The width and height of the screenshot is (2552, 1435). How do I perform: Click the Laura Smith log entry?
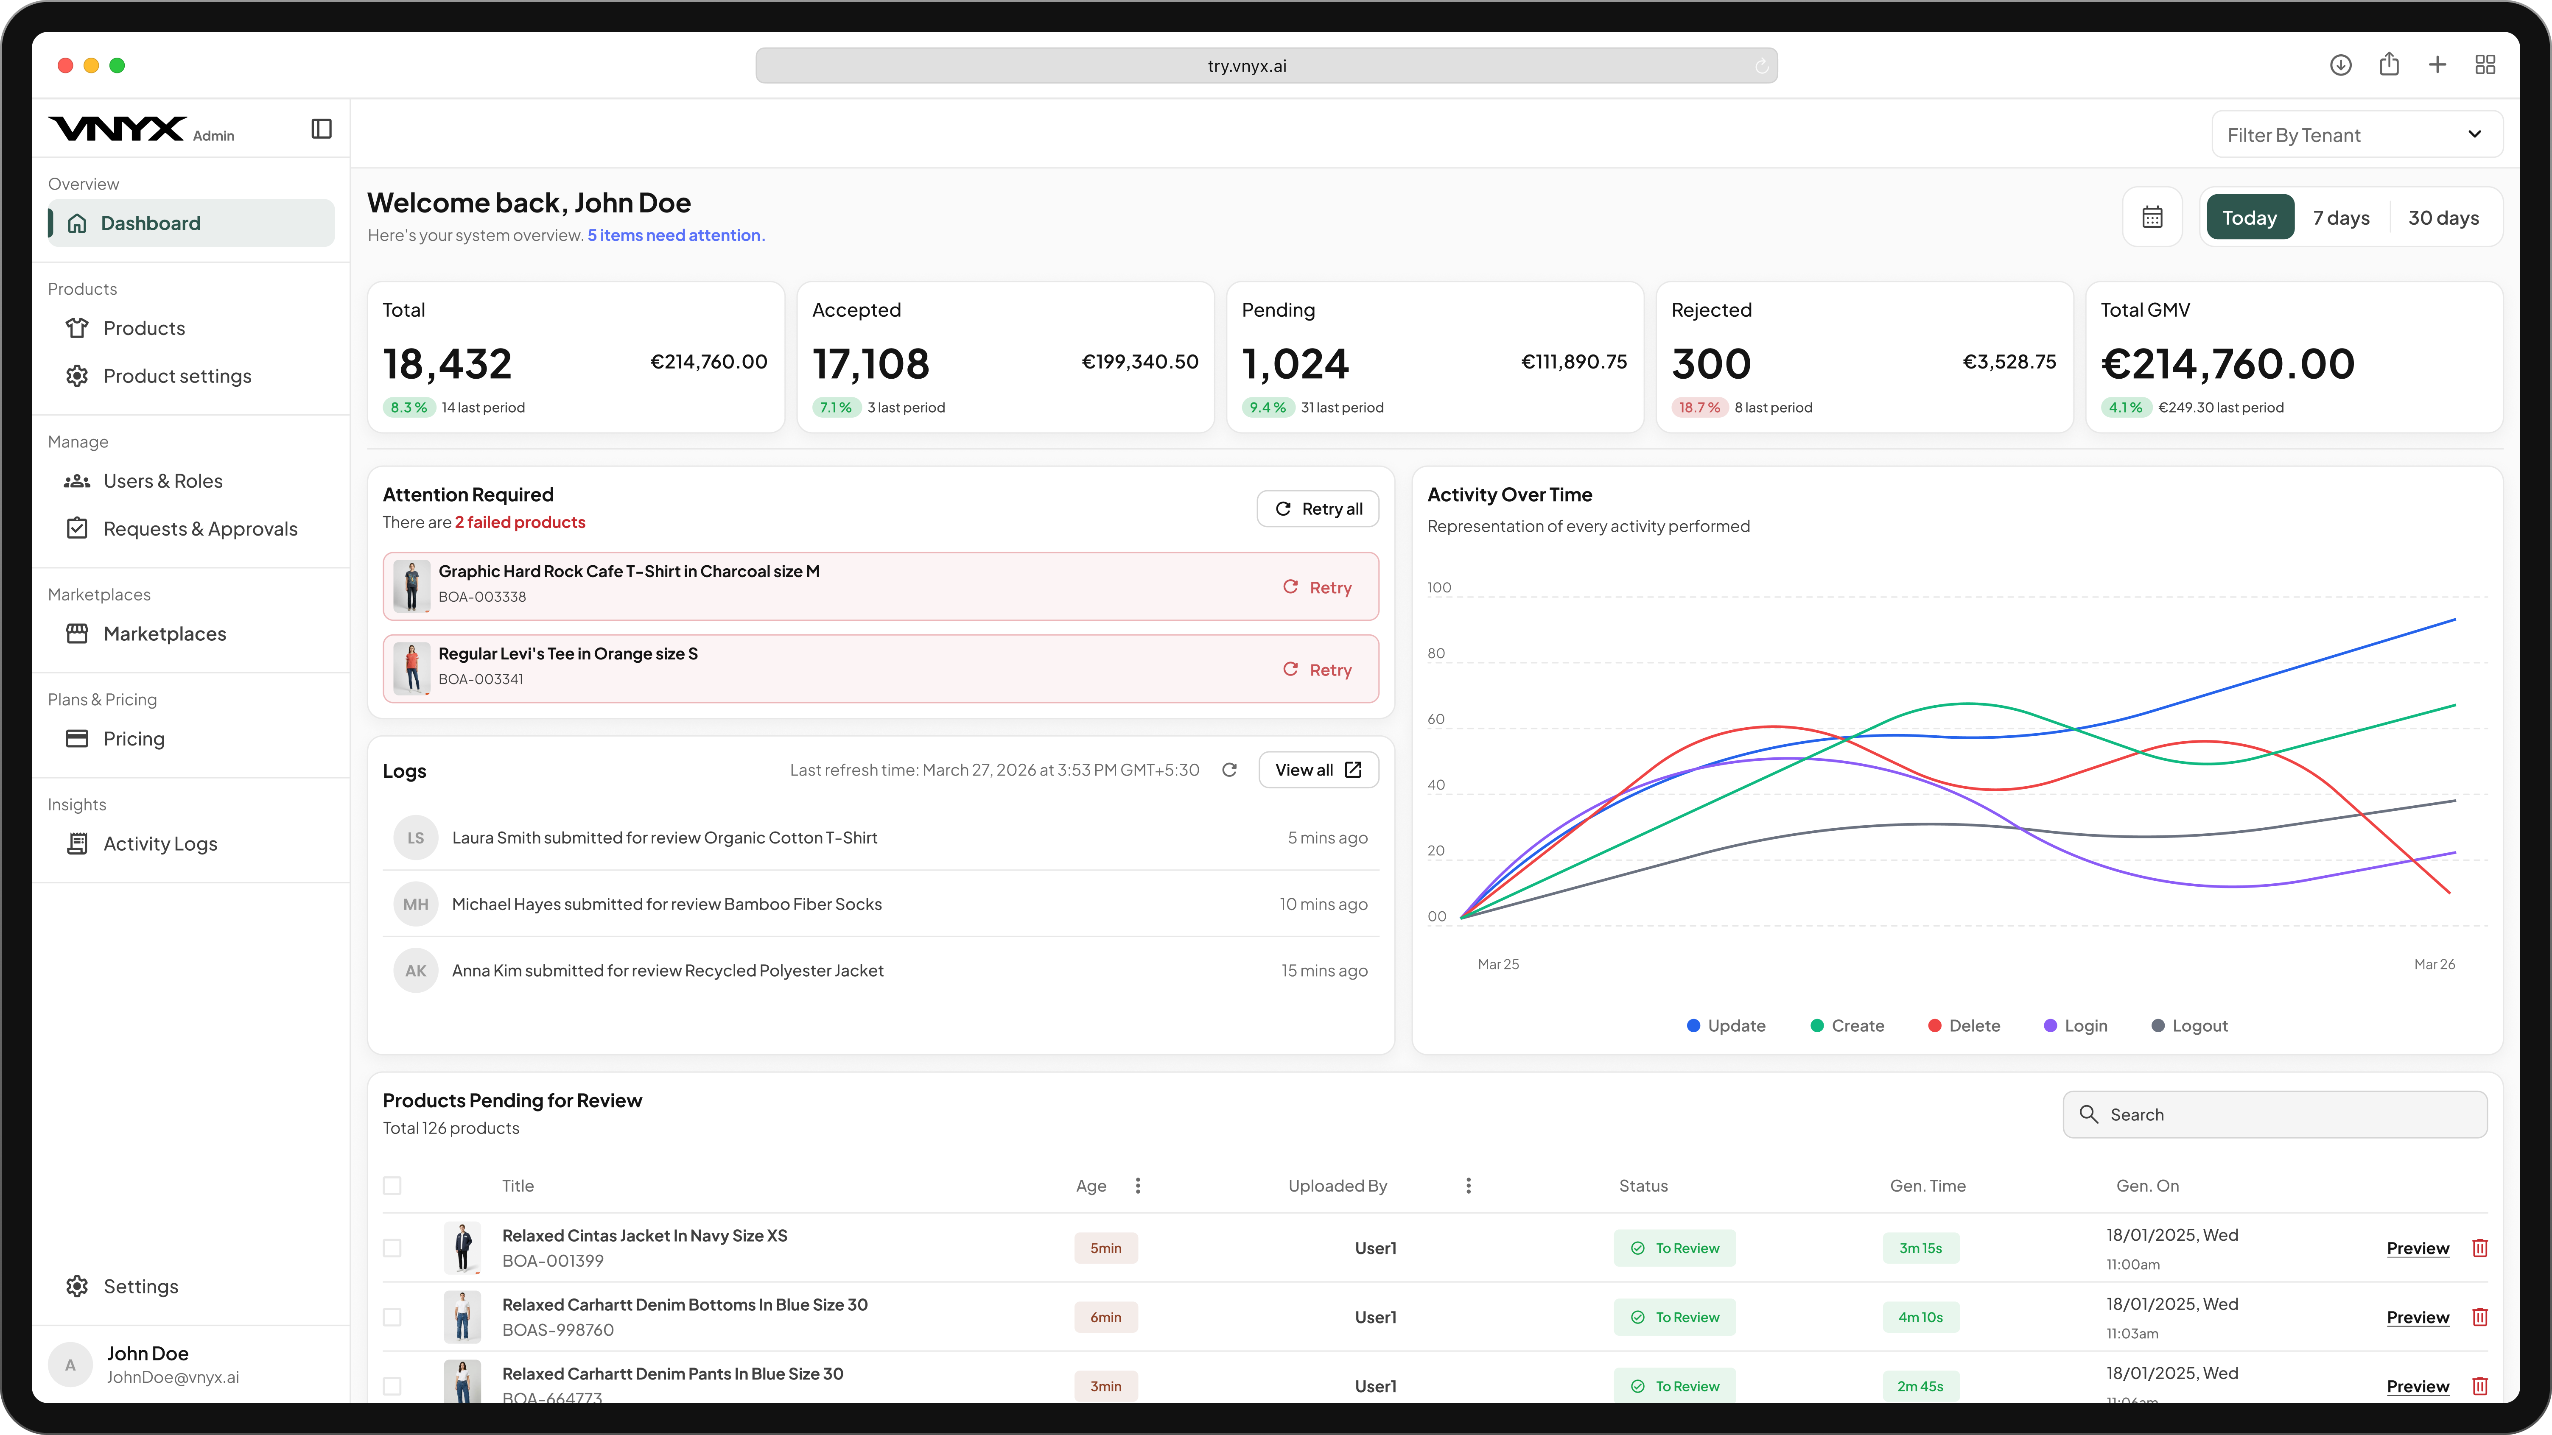(881, 838)
